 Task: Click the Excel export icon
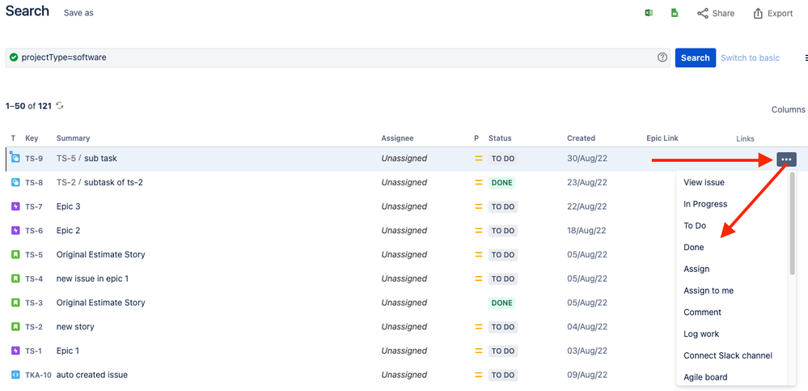(649, 13)
